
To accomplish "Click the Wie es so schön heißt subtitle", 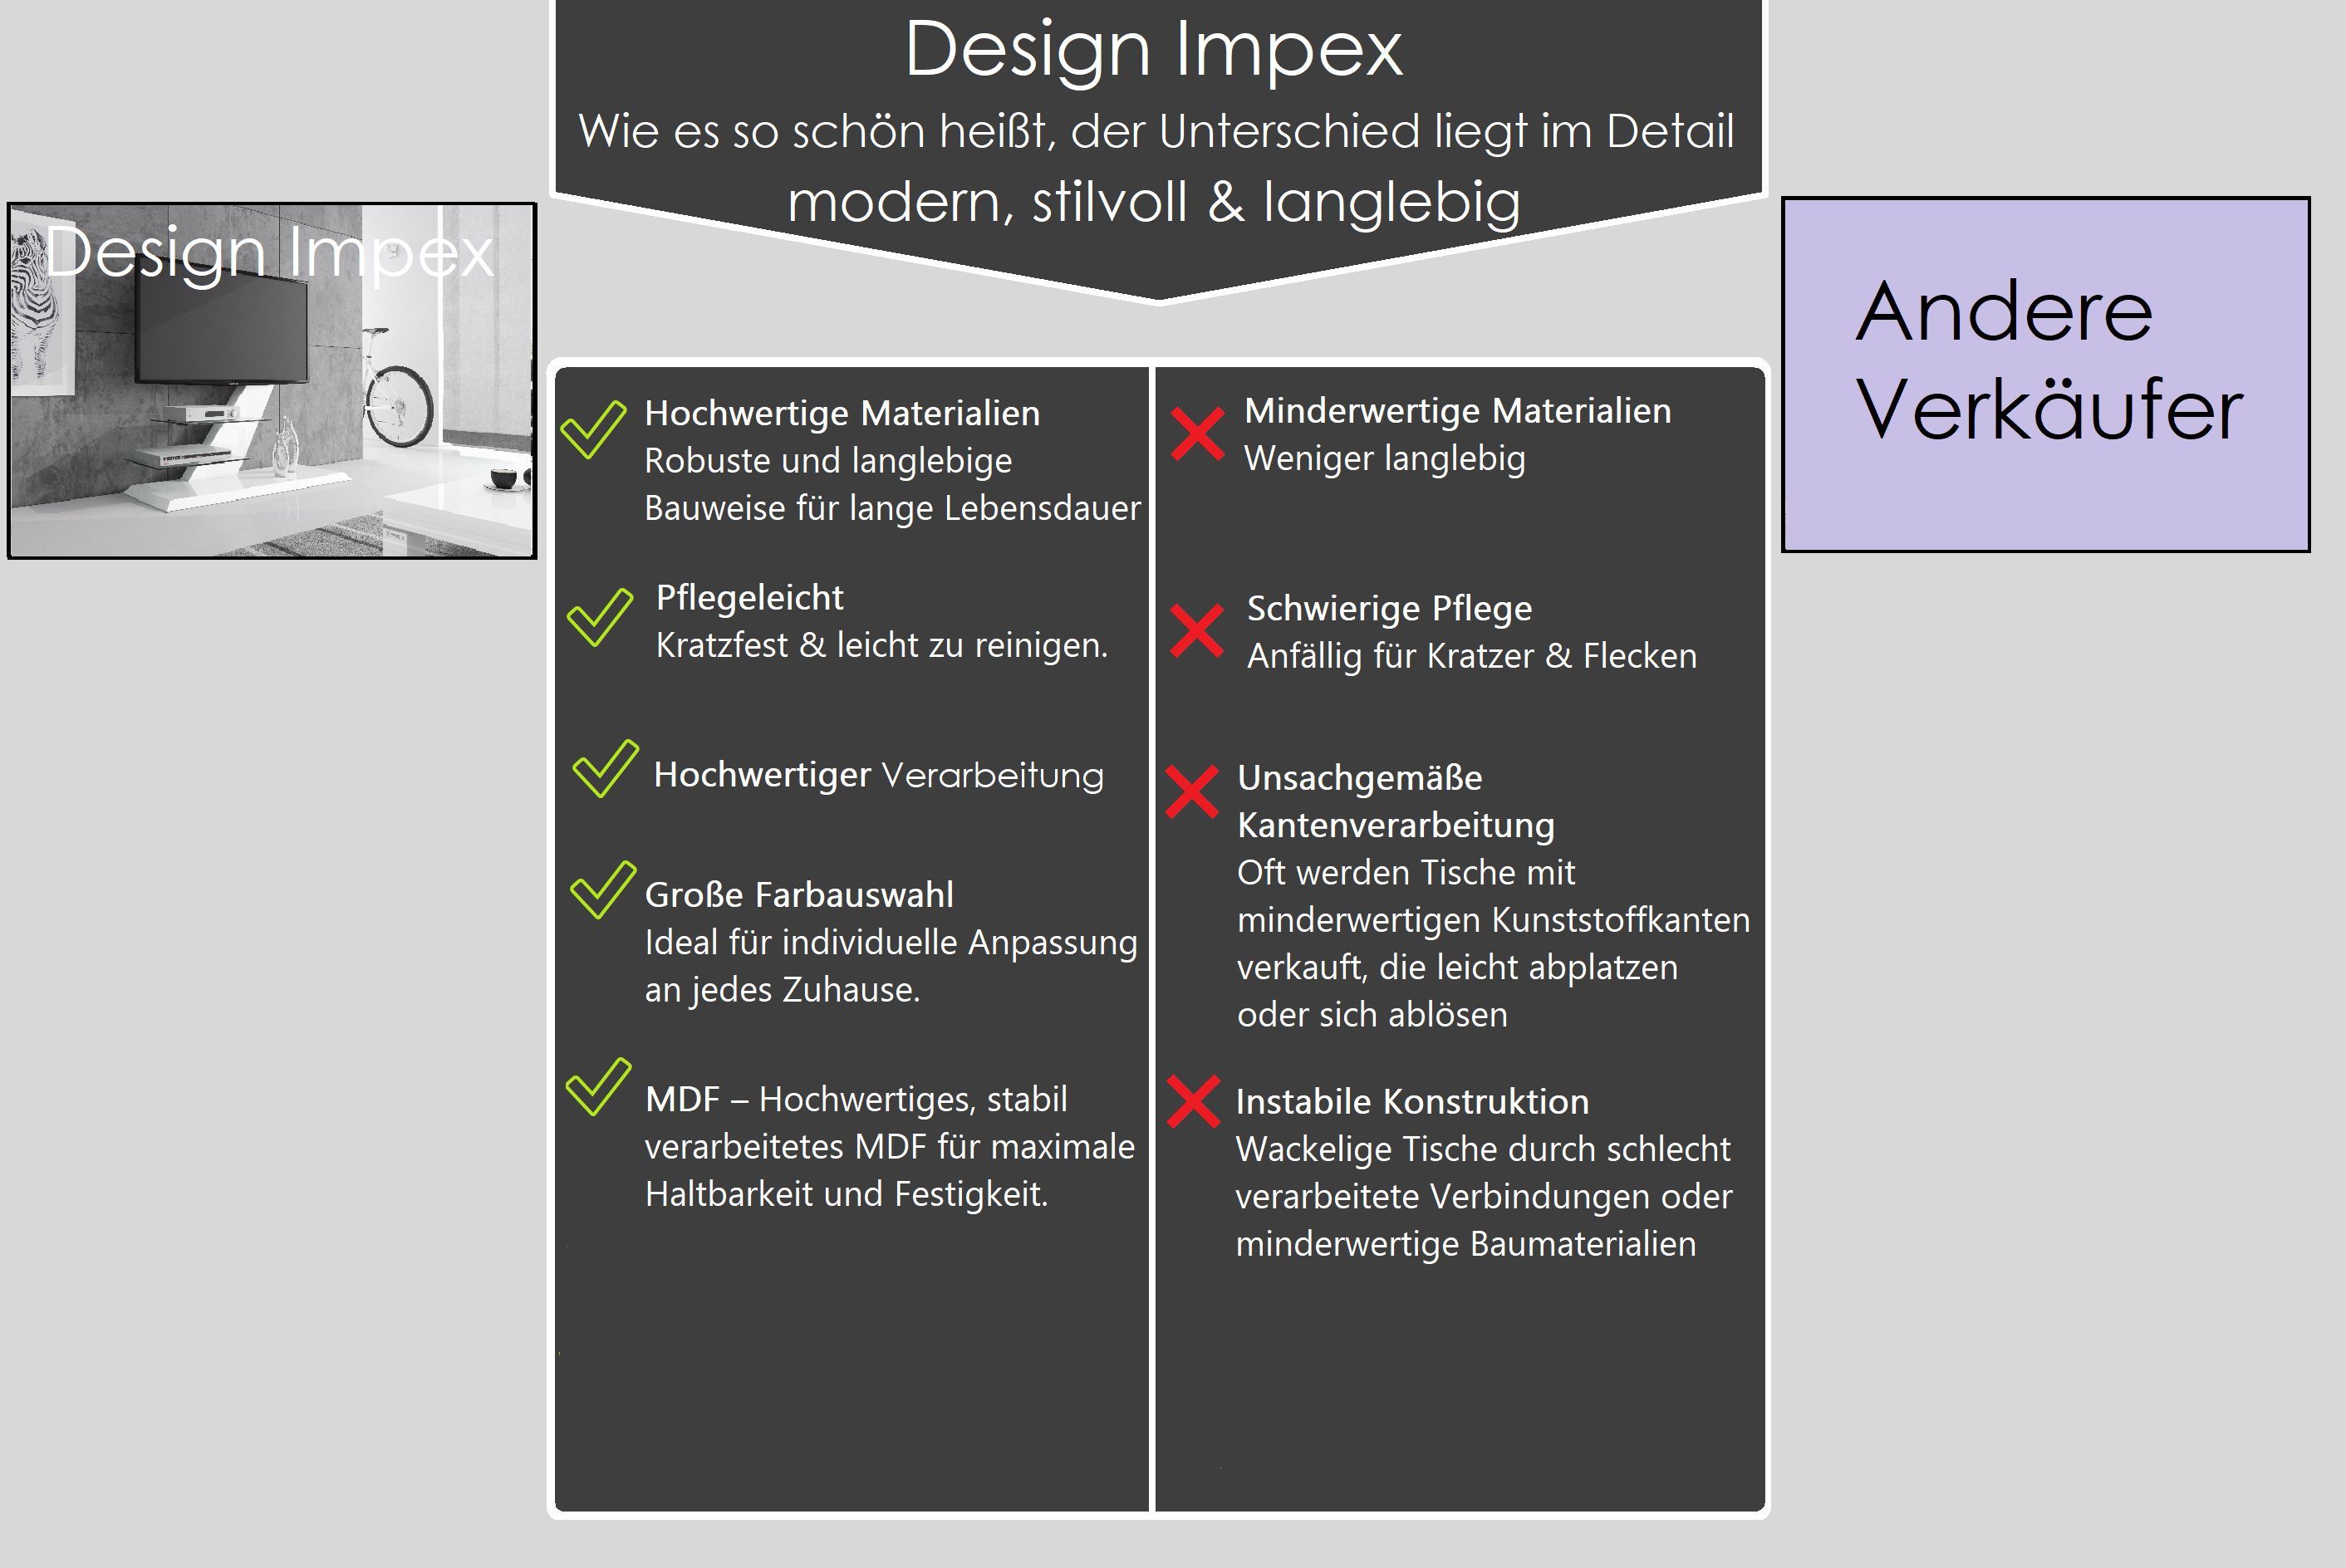I will click(1155, 131).
